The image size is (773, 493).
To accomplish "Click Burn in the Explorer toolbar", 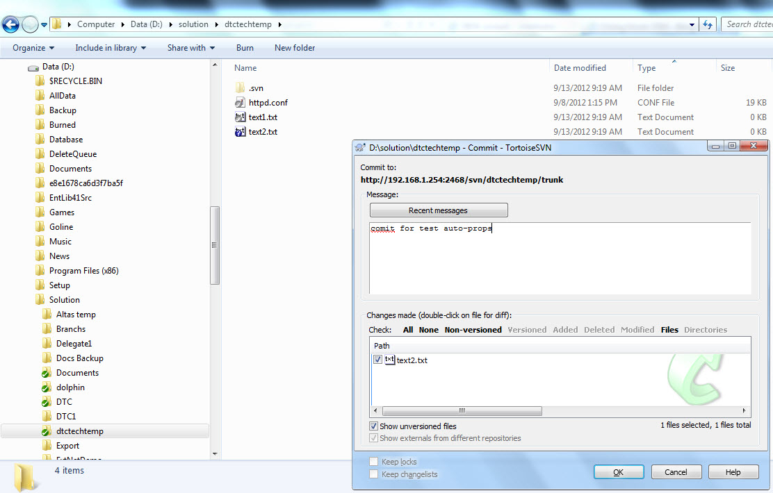I will pos(245,48).
